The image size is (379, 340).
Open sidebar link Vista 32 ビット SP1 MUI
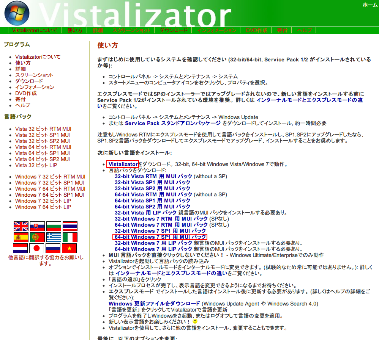click(43, 135)
